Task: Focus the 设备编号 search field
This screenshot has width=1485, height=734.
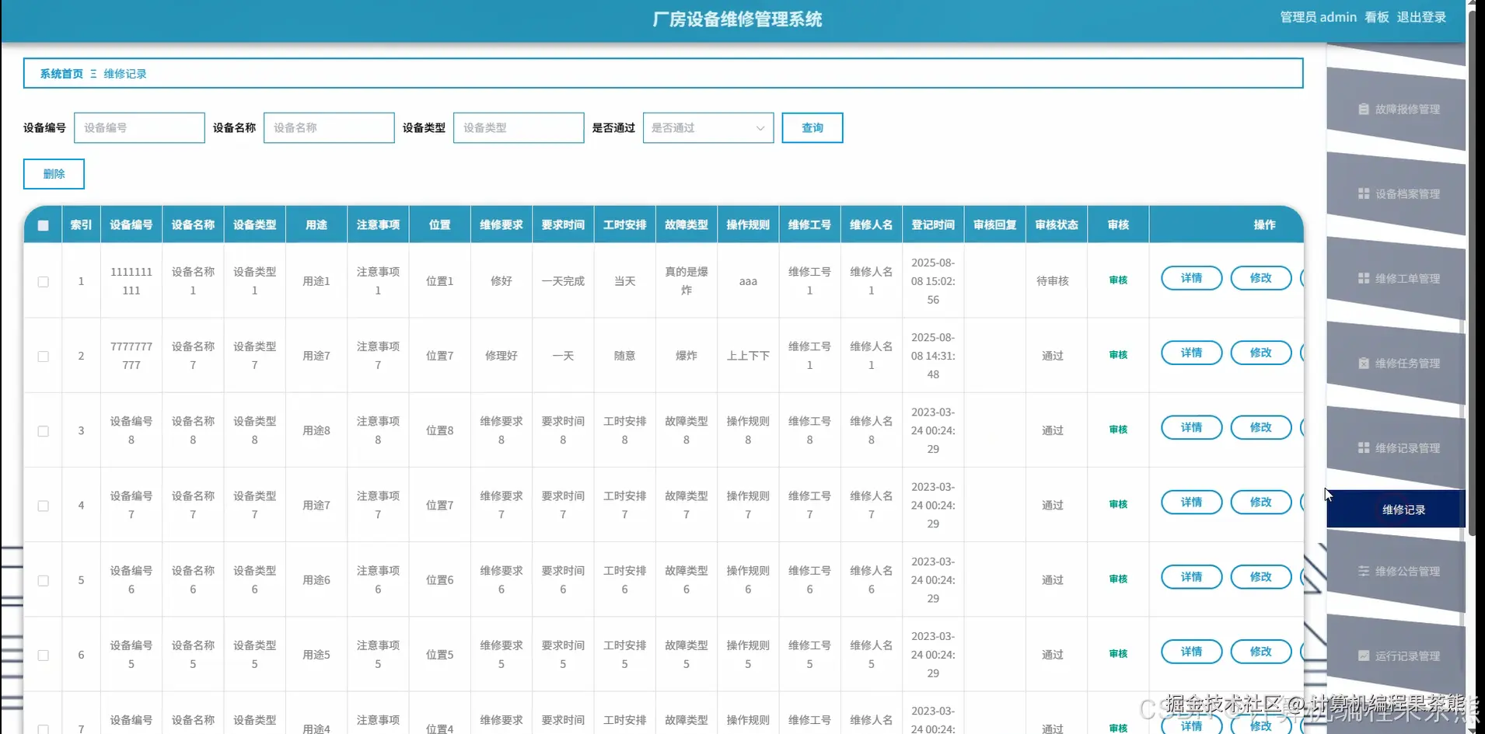Action: click(139, 128)
